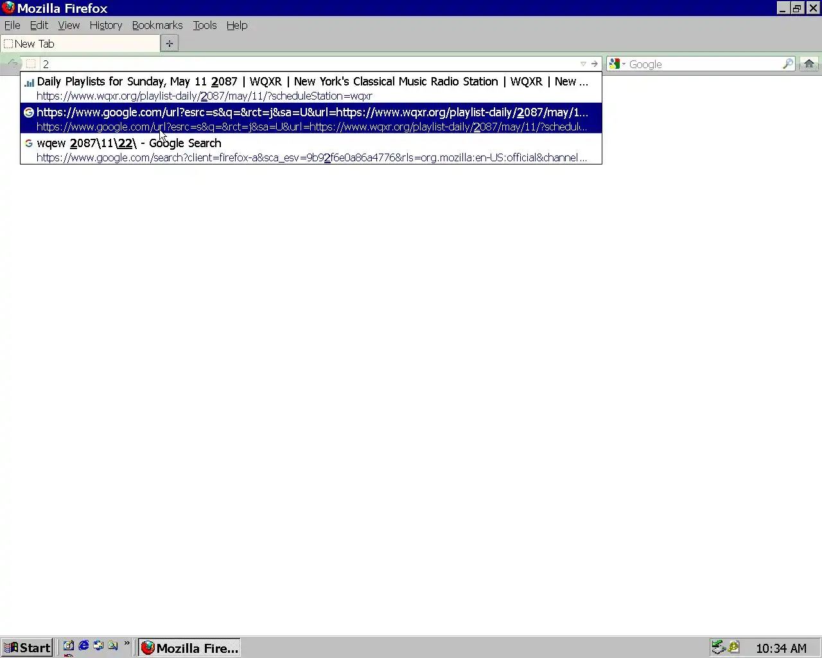
Task: Open the File menu
Action: point(12,25)
